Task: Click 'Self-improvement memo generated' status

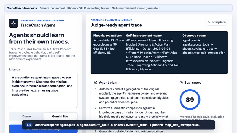Action: click(x=136, y=8)
